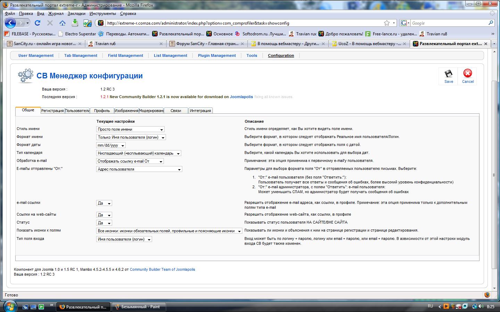Viewport: 500px width, 312px height.
Task: Open the Стиль имени dropdown
Action: pos(130,129)
